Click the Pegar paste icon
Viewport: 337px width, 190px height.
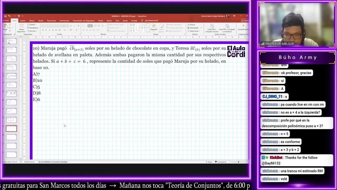(5, 26)
